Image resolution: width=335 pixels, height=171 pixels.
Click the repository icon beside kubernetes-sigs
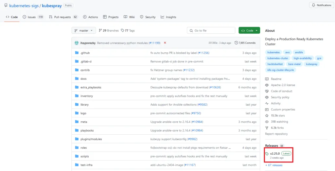click(6, 6)
